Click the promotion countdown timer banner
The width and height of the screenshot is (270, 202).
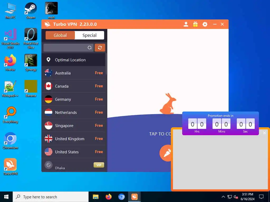(x=220, y=123)
